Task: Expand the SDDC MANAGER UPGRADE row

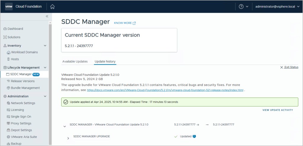Action: click(x=68, y=138)
